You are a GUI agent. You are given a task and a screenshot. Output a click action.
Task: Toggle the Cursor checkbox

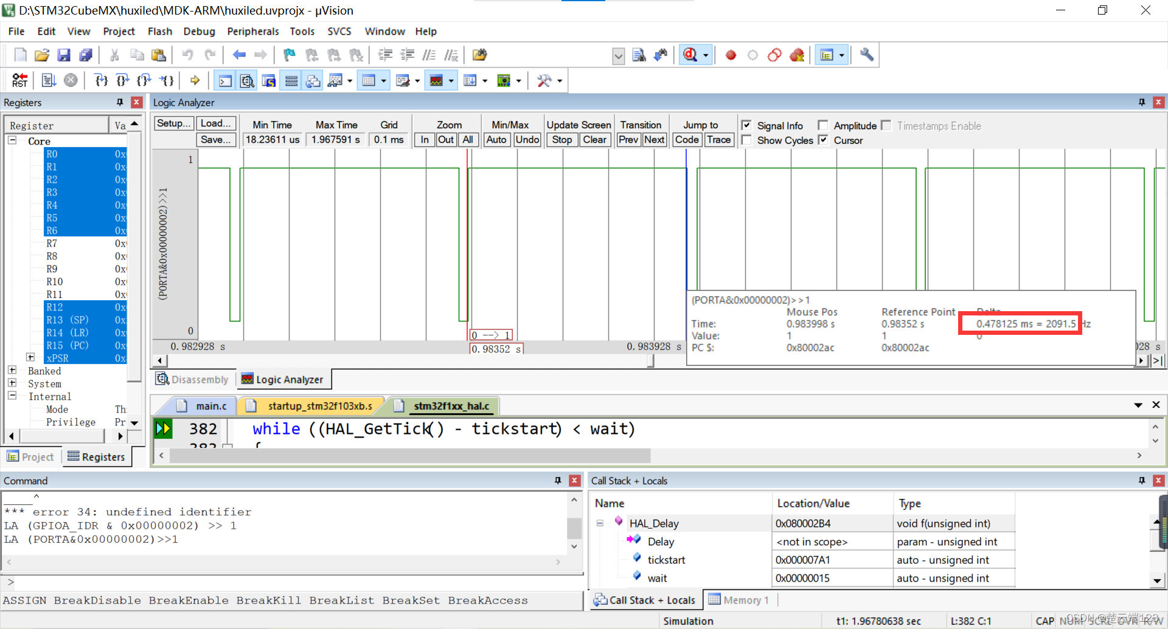pyautogui.click(x=823, y=140)
